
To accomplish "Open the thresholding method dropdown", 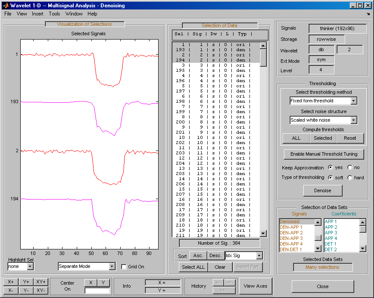I will pyautogui.click(x=353, y=101).
